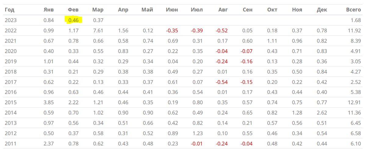366x150 pixels.
Task: Click the Янв column header
Action: pyautogui.click(x=48, y=10)
